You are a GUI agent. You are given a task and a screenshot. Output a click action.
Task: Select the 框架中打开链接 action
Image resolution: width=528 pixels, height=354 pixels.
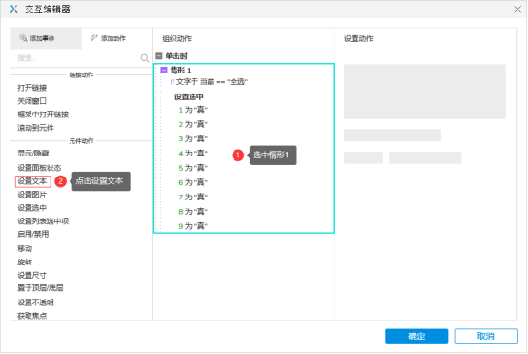click(43, 115)
